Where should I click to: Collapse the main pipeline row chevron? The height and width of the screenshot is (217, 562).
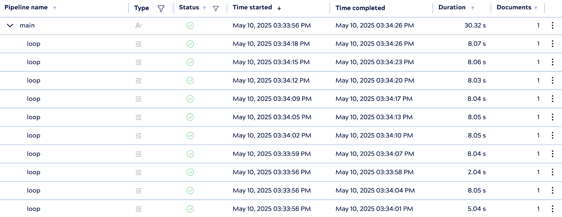point(10,25)
